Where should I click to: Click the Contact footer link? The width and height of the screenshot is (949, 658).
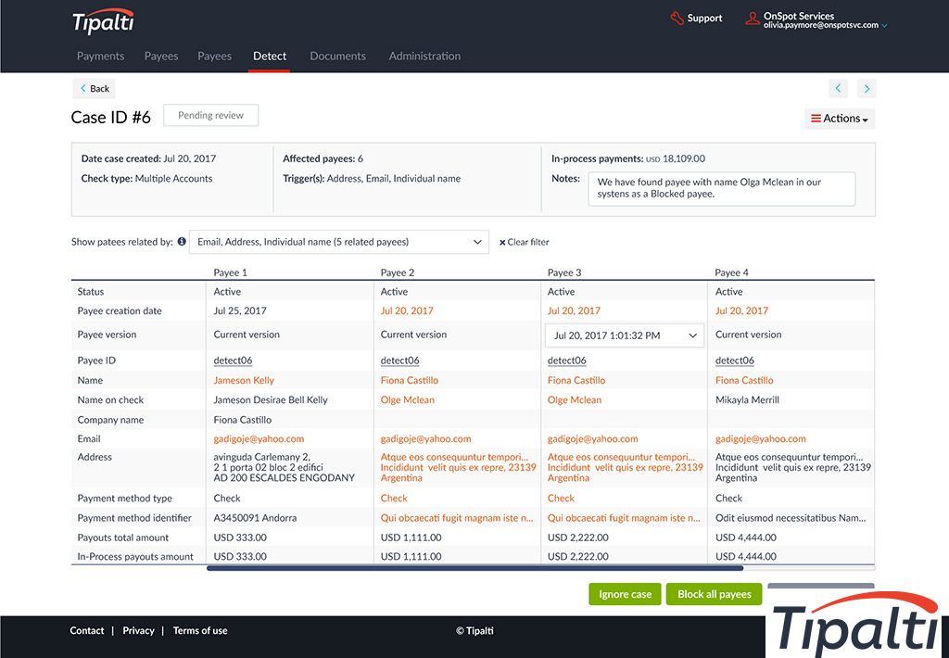pyautogui.click(x=86, y=631)
